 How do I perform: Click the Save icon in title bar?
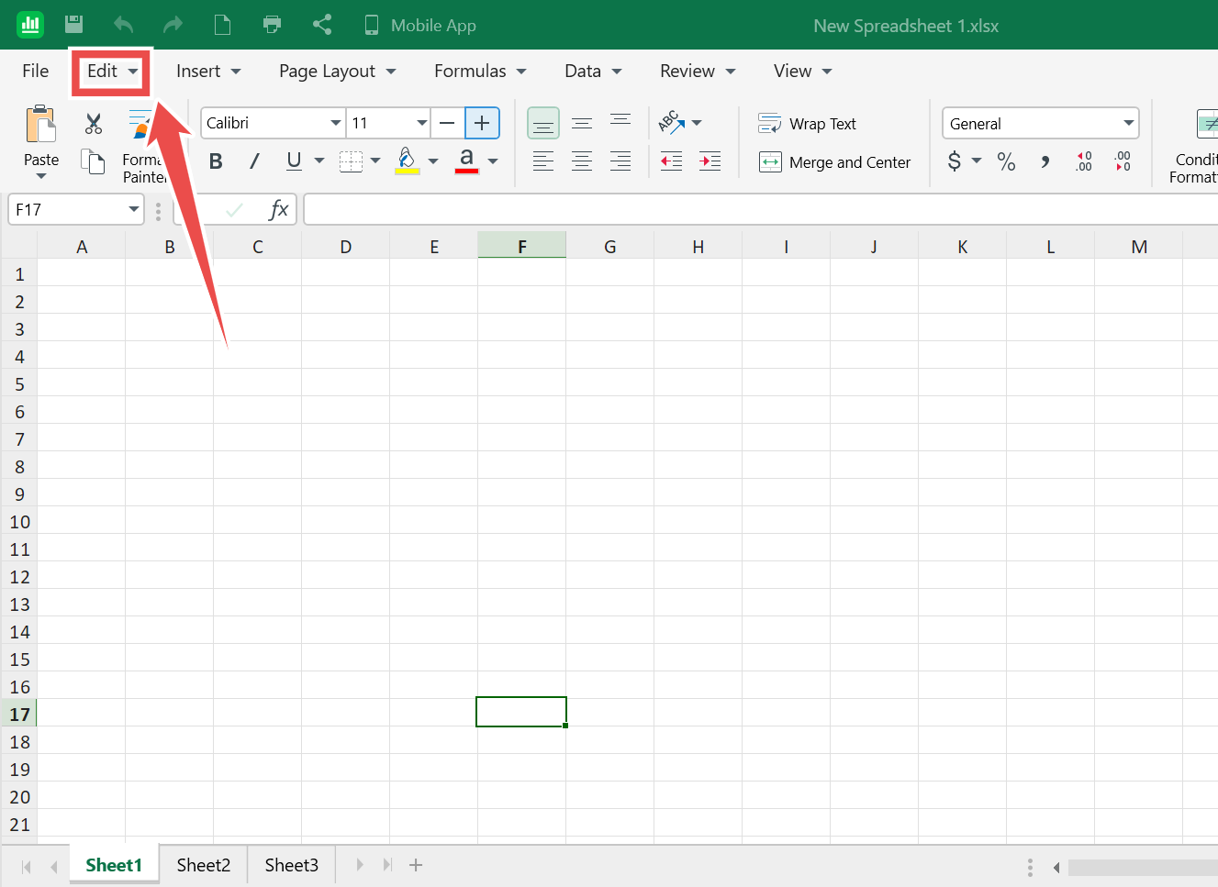point(74,25)
